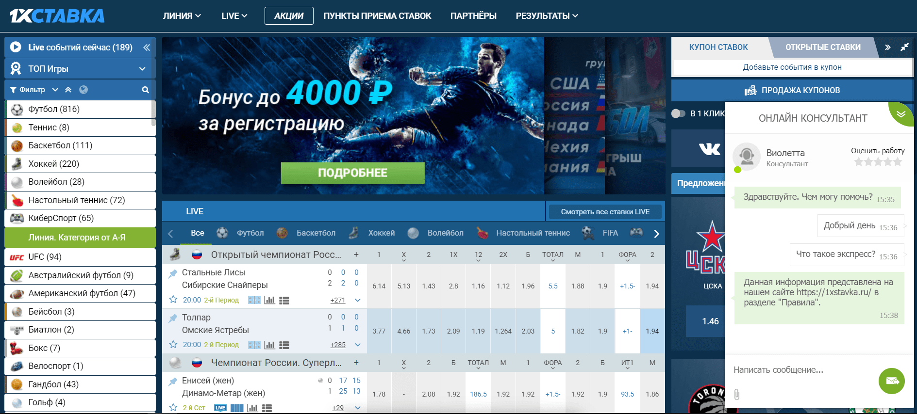Click highlighted odds 1.94 in Толпар row
Image resolution: width=917 pixels, height=414 pixels.
point(652,331)
